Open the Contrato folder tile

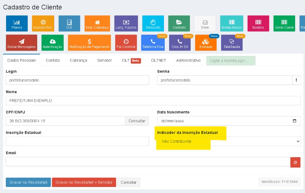tap(179, 24)
